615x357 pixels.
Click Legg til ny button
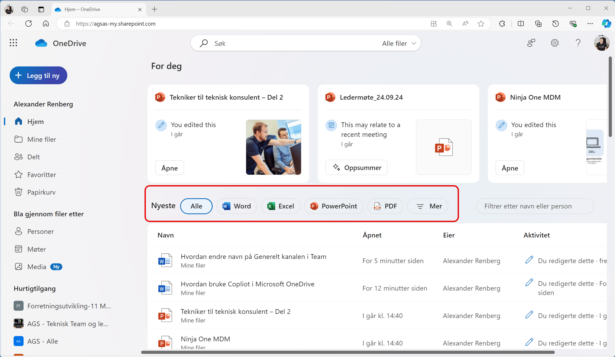[x=38, y=75]
